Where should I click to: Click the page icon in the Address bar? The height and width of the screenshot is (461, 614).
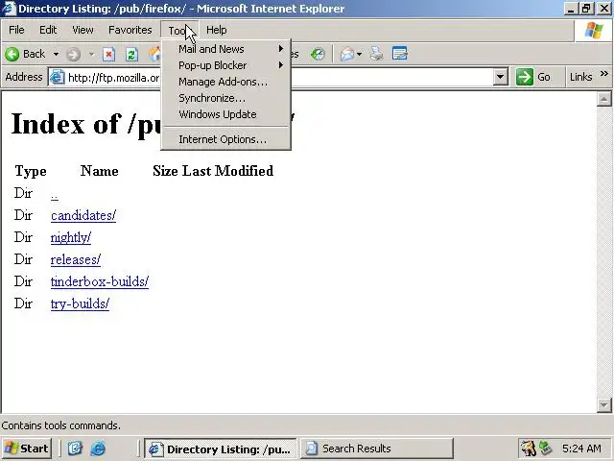58,77
